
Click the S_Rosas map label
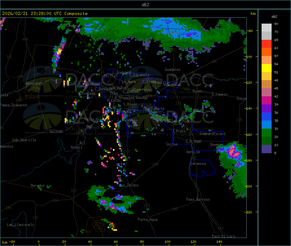point(130,104)
